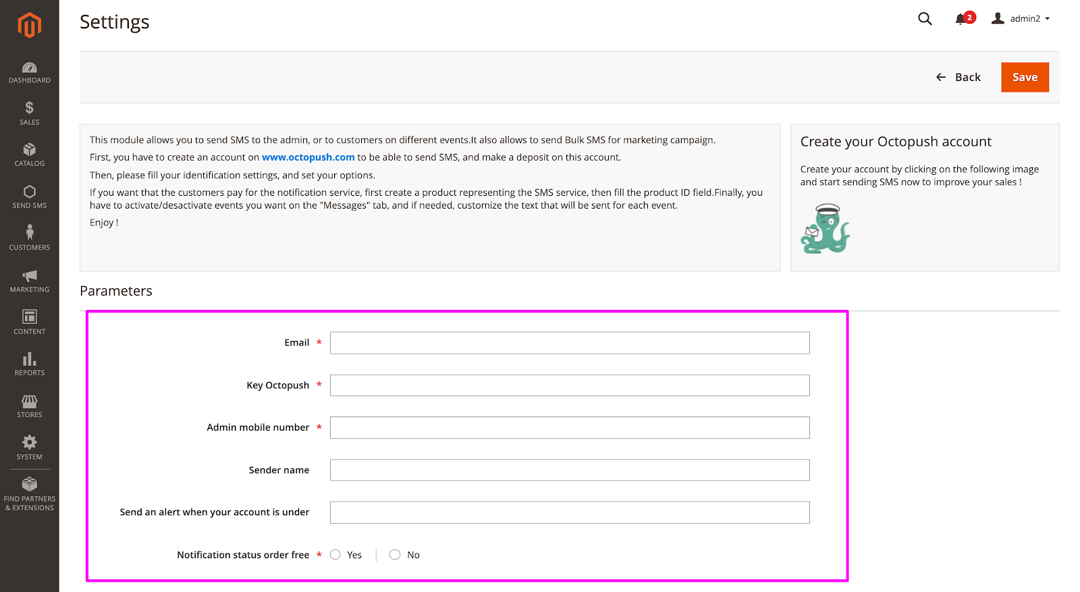Select Yes for Notification status order free

[335, 555]
